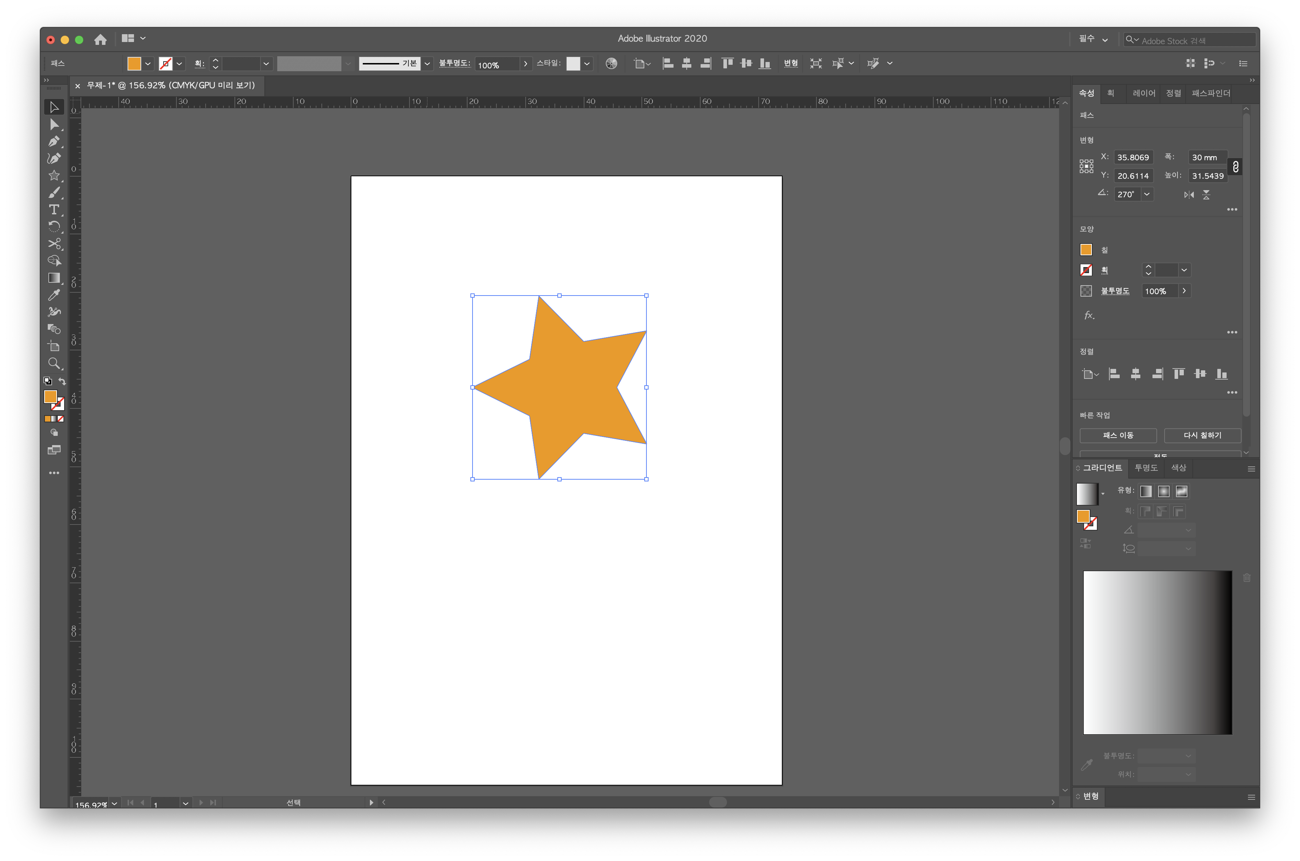Click Recolor Artwork wheel icon
The width and height of the screenshot is (1300, 861).
611,64
